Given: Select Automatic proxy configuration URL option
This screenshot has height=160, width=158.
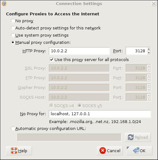Looking at the screenshot, I should click(13, 128).
